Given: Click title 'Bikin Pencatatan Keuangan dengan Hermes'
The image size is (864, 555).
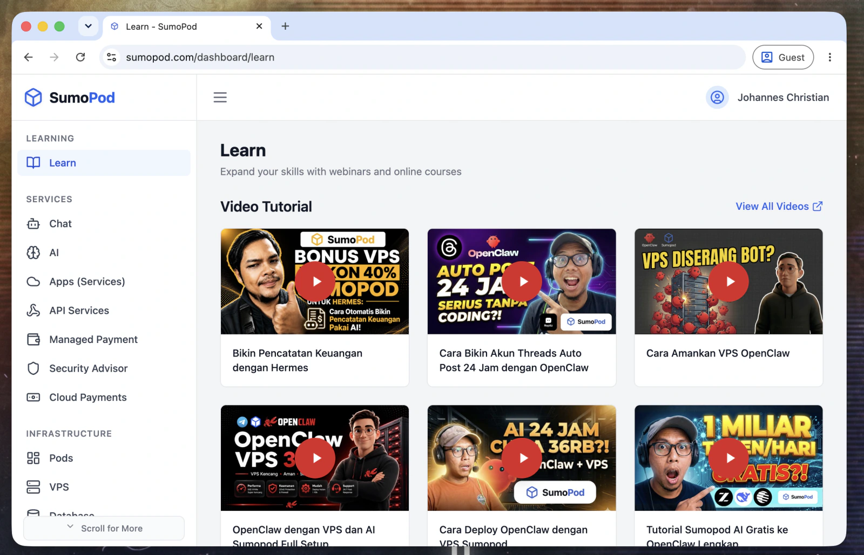Looking at the screenshot, I should click(x=298, y=360).
